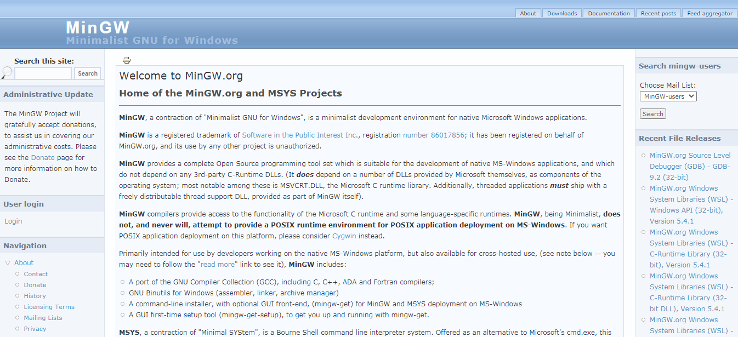Open the Login link
The image size is (738, 337).
13,221
